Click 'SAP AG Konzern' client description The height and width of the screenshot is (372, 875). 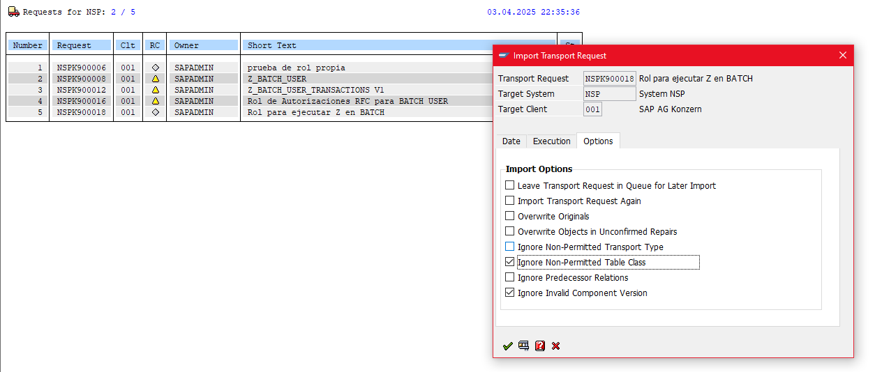coord(671,109)
